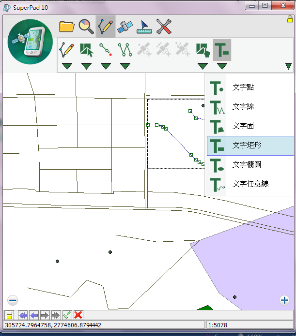Select the polygon hand-draw tool
Viewport: 296px width, 336px height.
(203, 50)
